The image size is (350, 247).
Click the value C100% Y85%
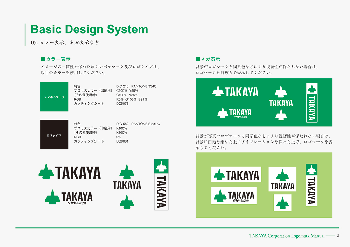click(x=127, y=95)
